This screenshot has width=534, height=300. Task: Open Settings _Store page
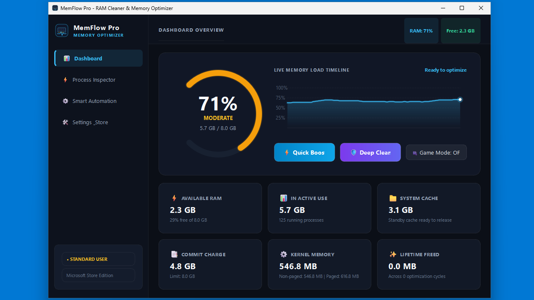[x=98, y=122]
